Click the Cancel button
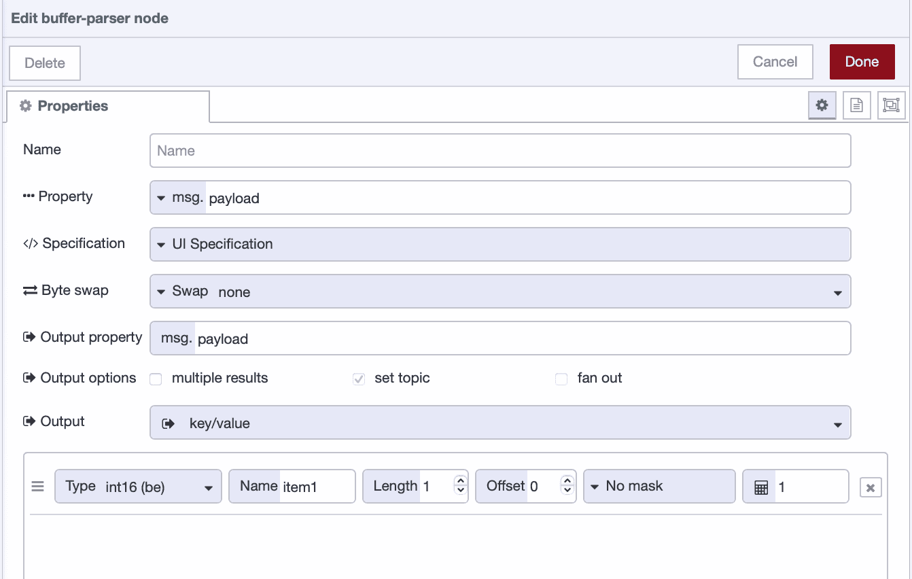 click(x=775, y=61)
